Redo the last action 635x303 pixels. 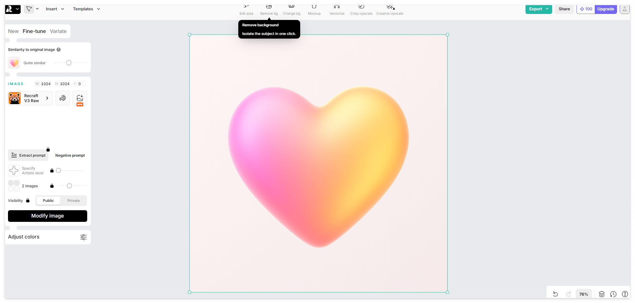tap(568, 294)
